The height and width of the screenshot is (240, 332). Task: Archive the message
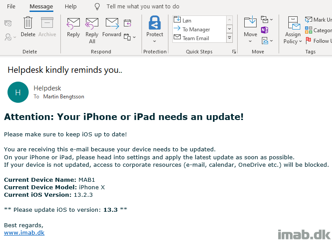pyautogui.click(x=47, y=27)
